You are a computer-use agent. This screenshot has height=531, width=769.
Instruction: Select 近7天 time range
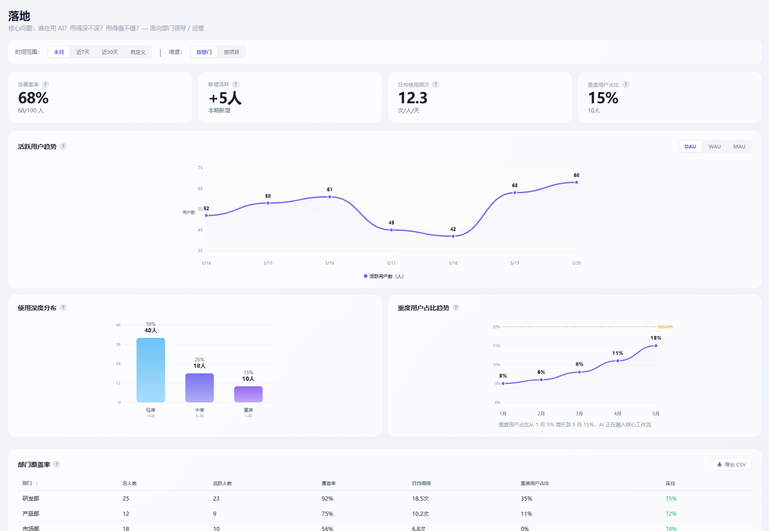pos(83,52)
